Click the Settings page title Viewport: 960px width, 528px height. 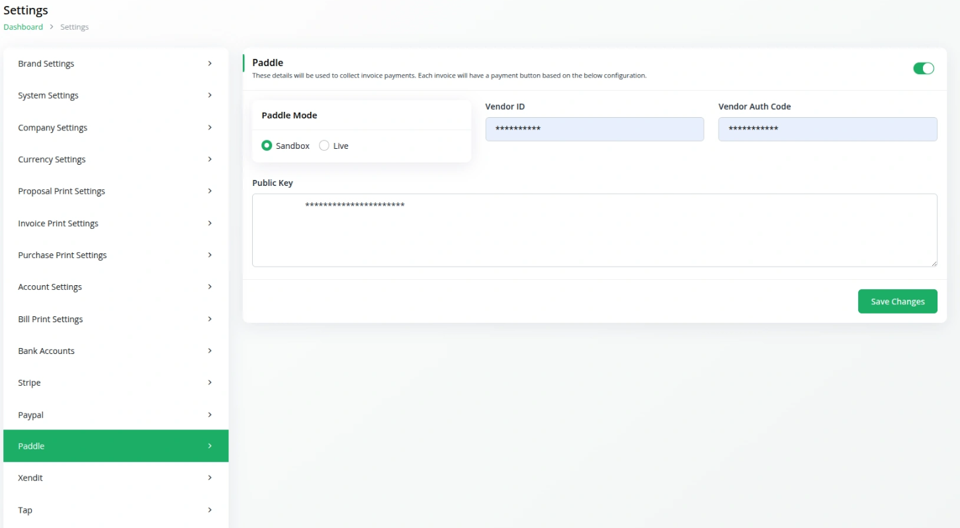tap(26, 11)
